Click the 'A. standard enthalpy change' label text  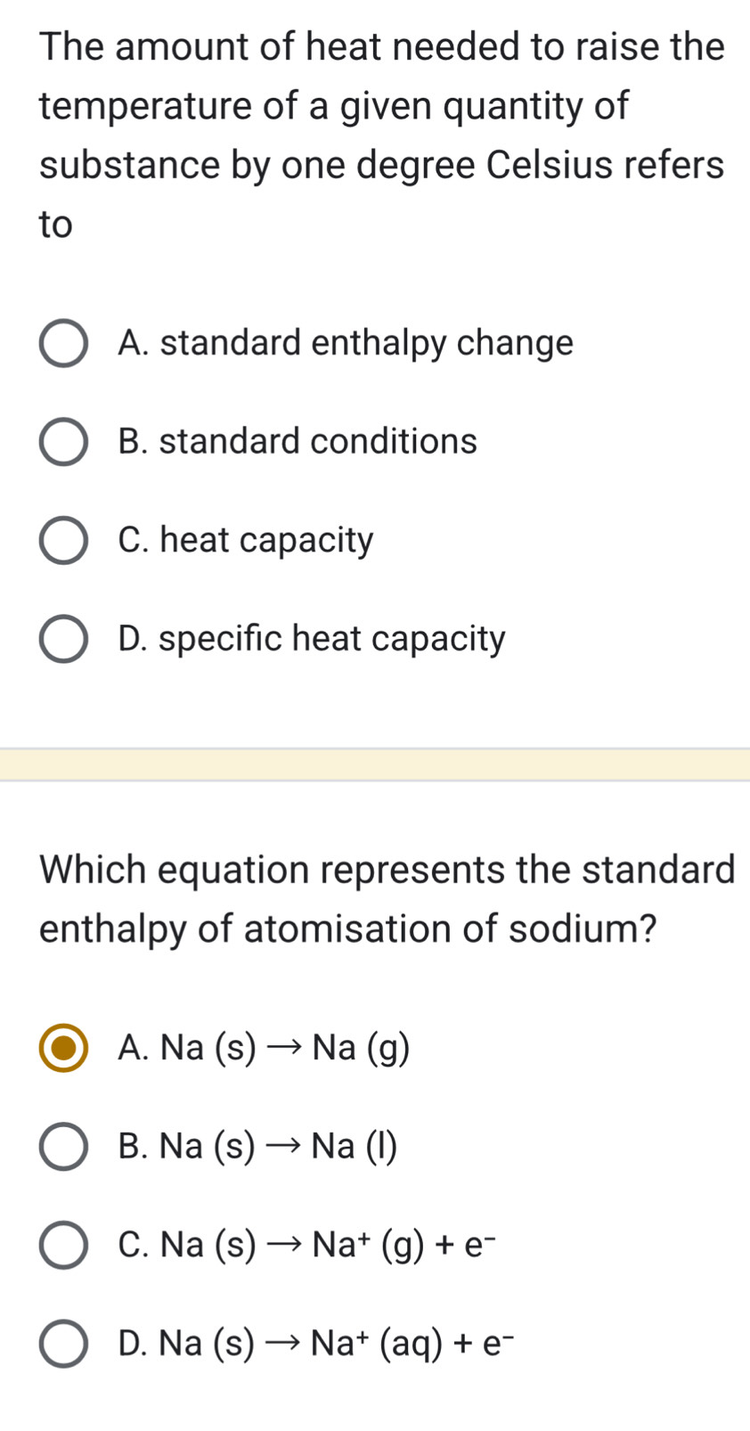click(346, 343)
